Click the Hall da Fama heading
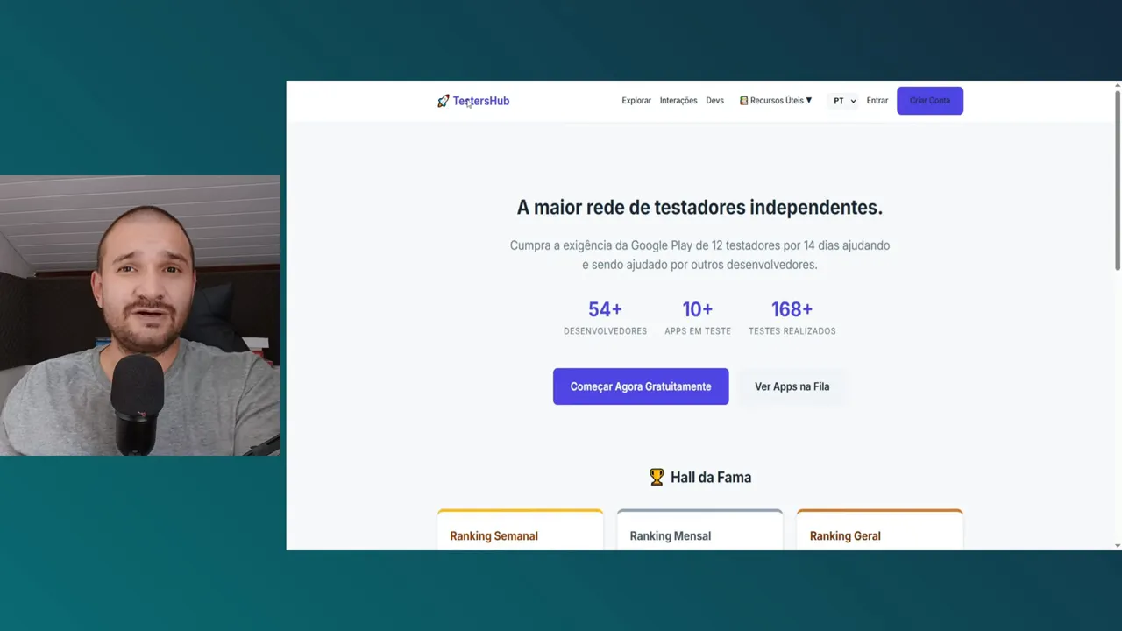 point(711,477)
